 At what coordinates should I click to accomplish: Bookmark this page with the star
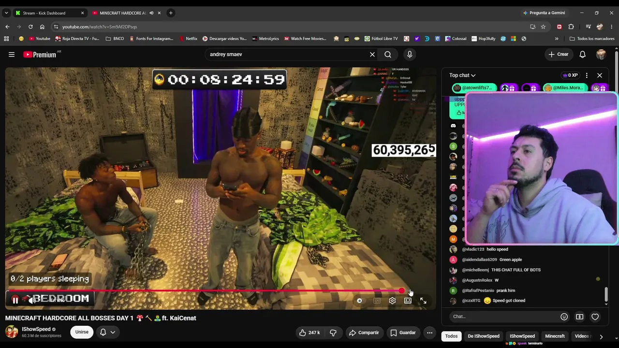click(x=543, y=27)
